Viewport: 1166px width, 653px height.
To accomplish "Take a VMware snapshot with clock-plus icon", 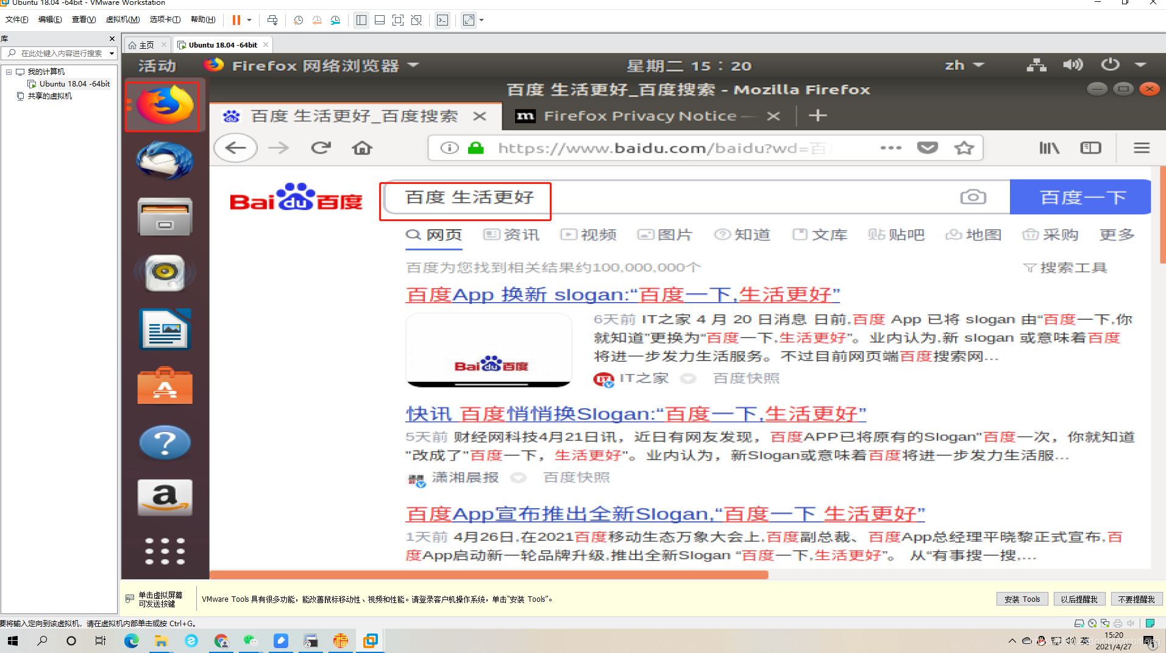I will 298,20.
